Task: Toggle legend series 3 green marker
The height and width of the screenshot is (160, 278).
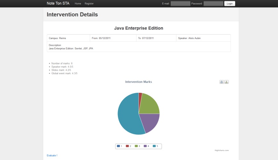Action: (136, 146)
